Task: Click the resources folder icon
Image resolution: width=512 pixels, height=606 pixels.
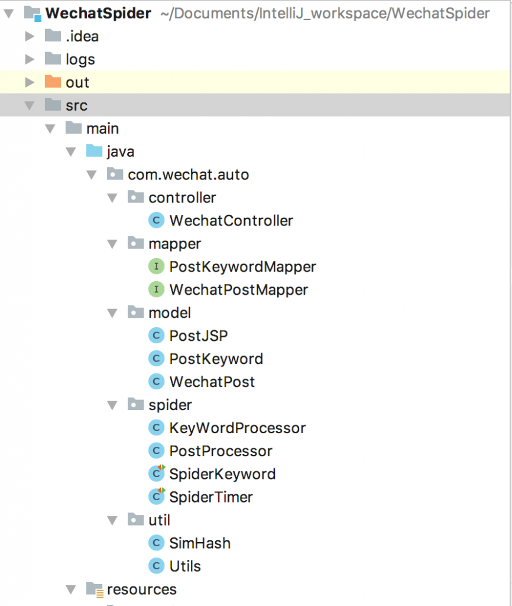Action: pos(94,589)
